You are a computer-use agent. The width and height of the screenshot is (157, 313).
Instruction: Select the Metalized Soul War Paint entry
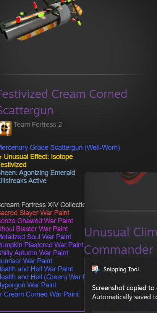coord(36,237)
